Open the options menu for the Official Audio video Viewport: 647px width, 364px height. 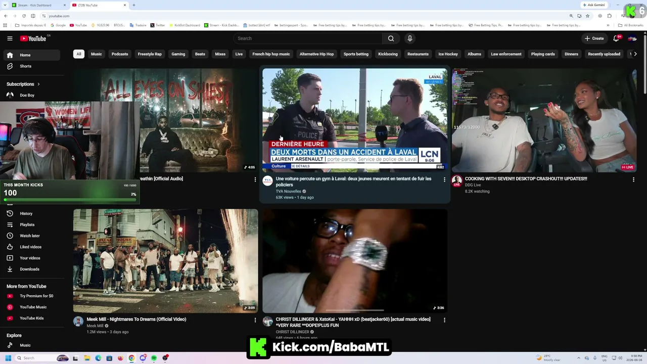(255, 179)
